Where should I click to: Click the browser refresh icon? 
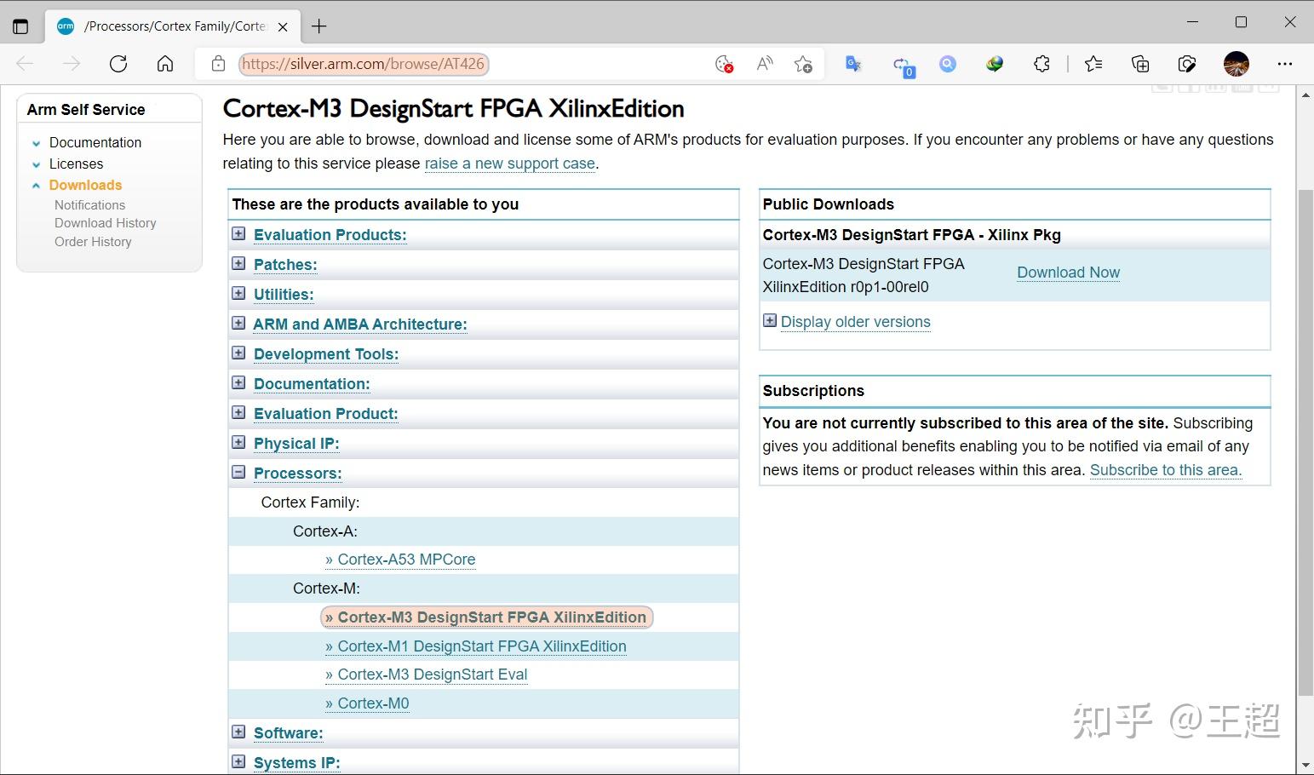pyautogui.click(x=118, y=64)
